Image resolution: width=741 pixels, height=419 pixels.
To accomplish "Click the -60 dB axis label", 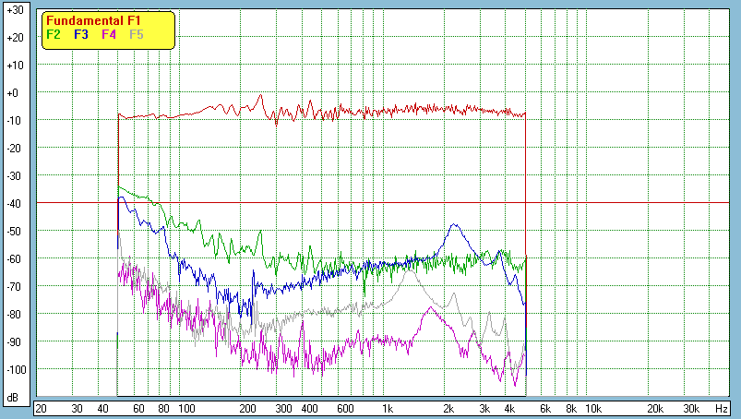I will [x=13, y=259].
